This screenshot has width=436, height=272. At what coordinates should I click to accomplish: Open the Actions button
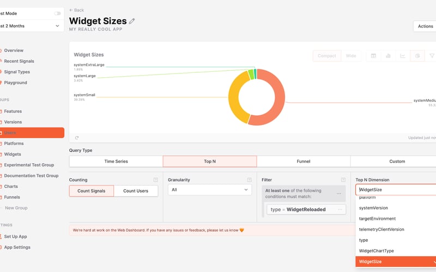(x=425, y=26)
